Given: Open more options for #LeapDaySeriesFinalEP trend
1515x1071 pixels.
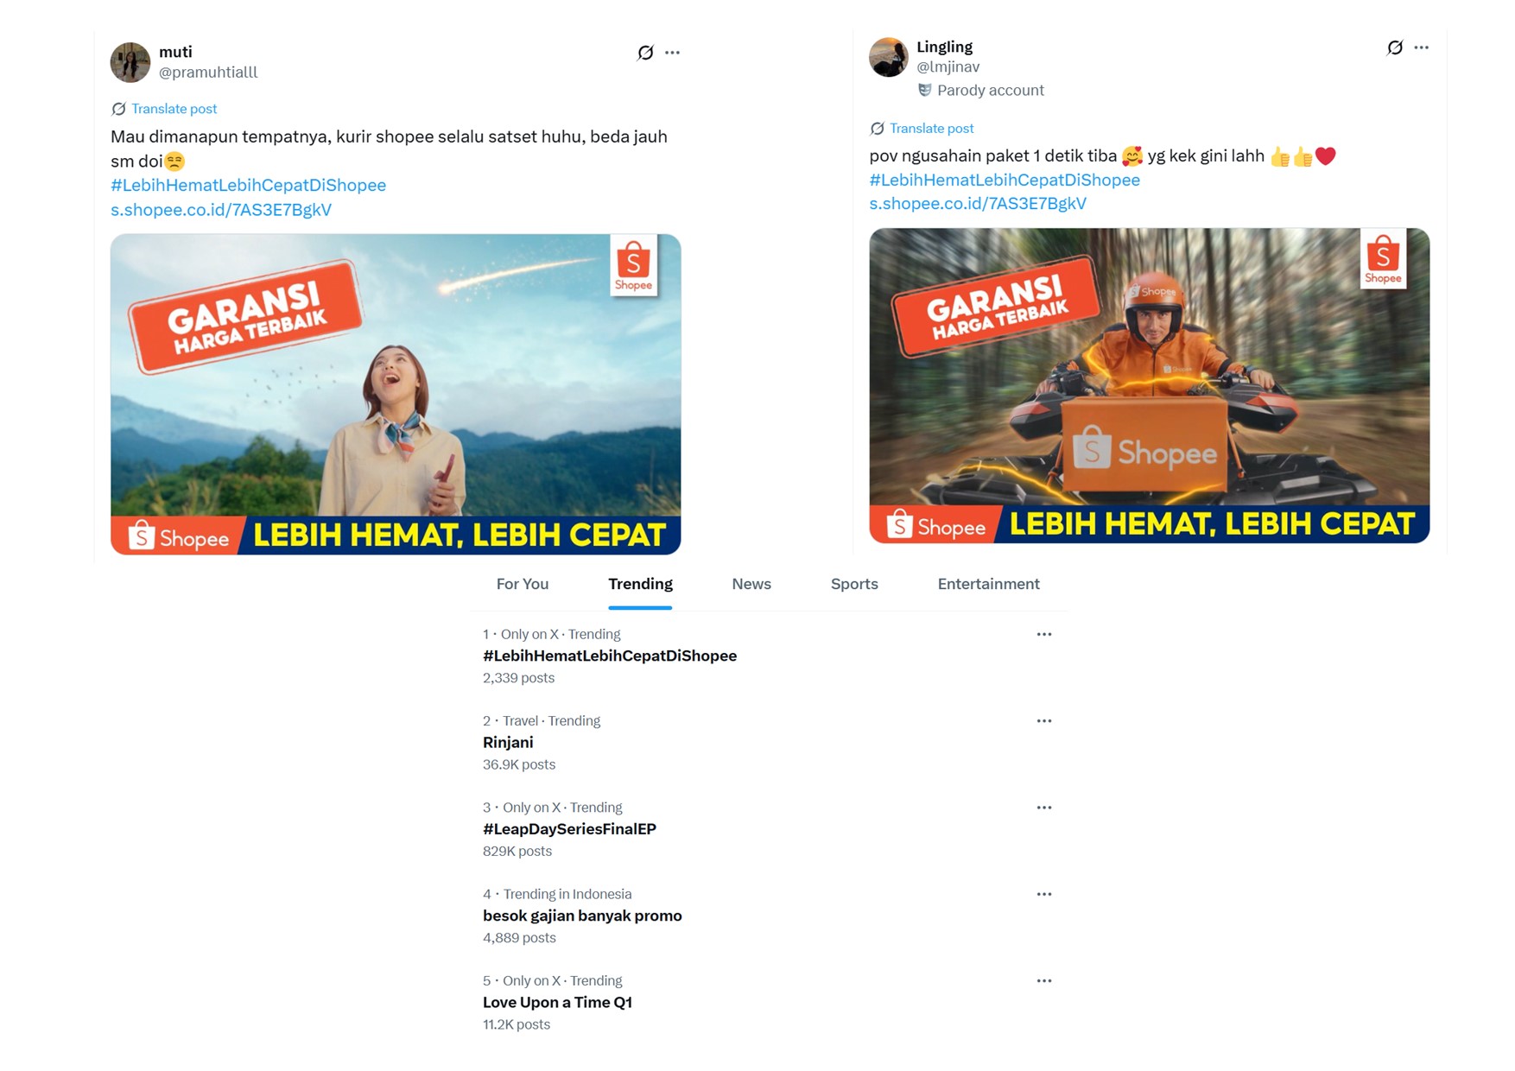Looking at the screenshot, I should (x=1044, y=808).
